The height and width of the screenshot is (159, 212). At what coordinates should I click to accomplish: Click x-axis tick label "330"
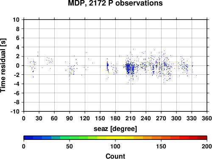tap(192, 118)
